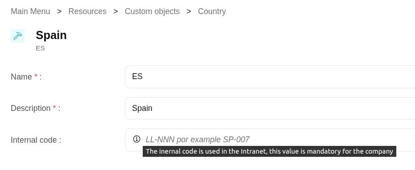The width and height of the screenshot is (415, 170).
Task: Click the Description field containing Spain
Action: pos(270,109)
